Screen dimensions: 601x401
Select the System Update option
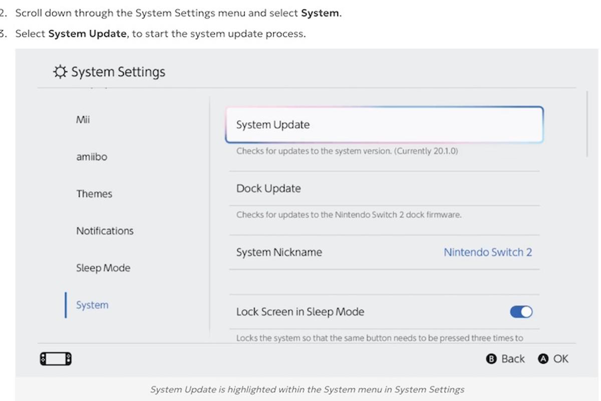[384, 125]
